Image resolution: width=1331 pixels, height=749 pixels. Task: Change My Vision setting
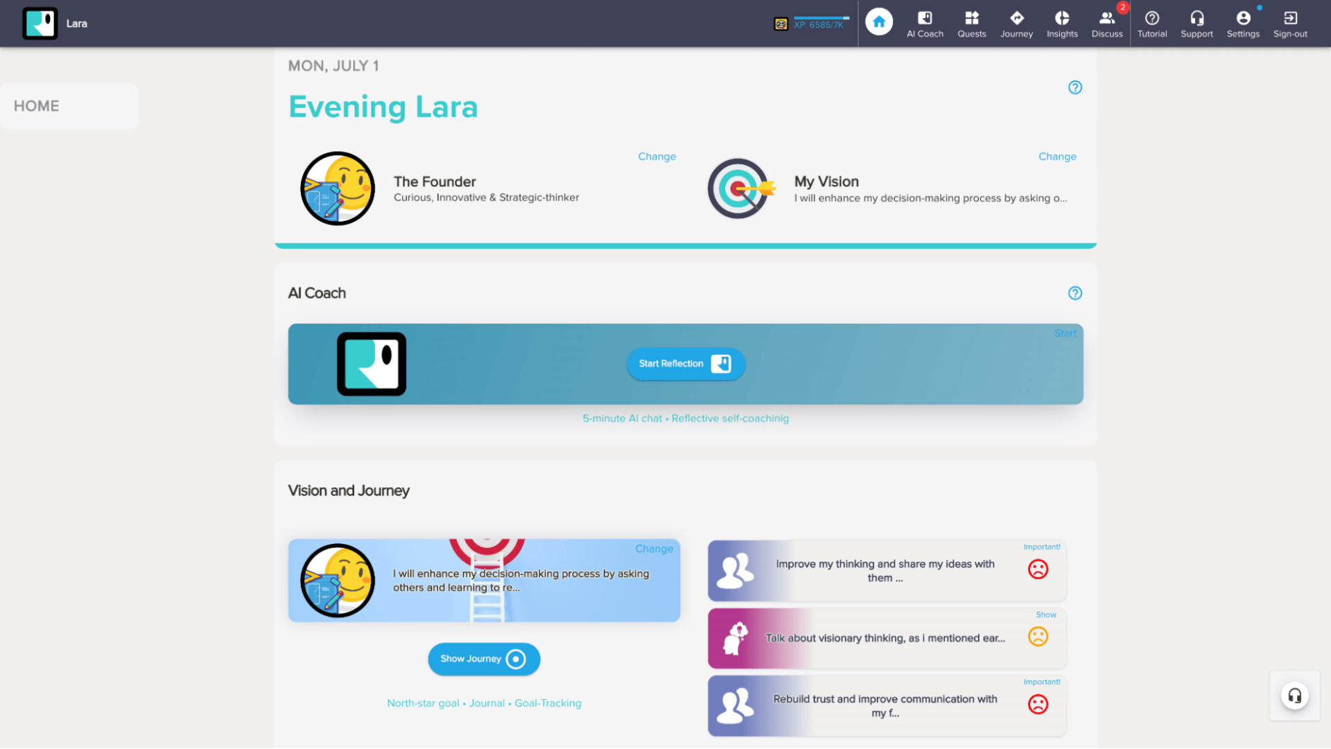[1058, 155]
